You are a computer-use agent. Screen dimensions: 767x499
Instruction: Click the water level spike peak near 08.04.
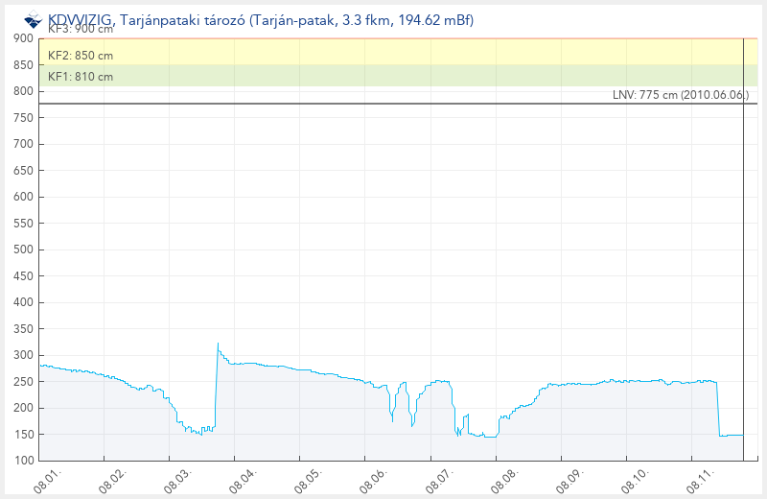[x=218, y=344]
